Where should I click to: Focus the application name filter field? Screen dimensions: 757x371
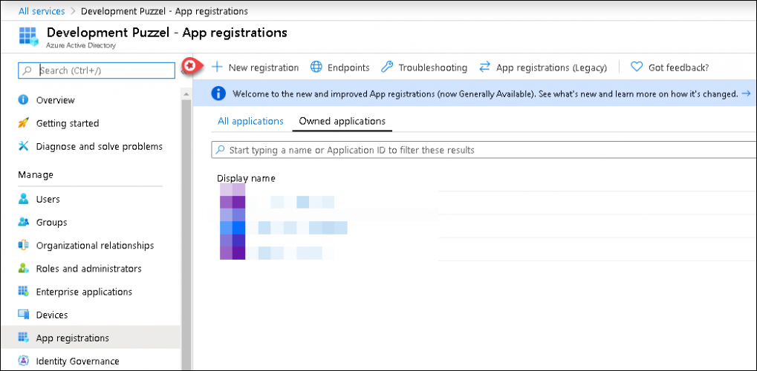[x=483, y=150]
